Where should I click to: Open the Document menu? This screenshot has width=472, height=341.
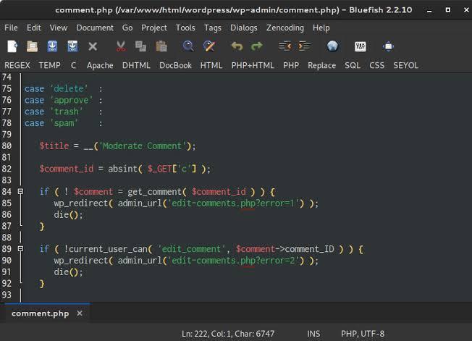click(x=95, y=28)
